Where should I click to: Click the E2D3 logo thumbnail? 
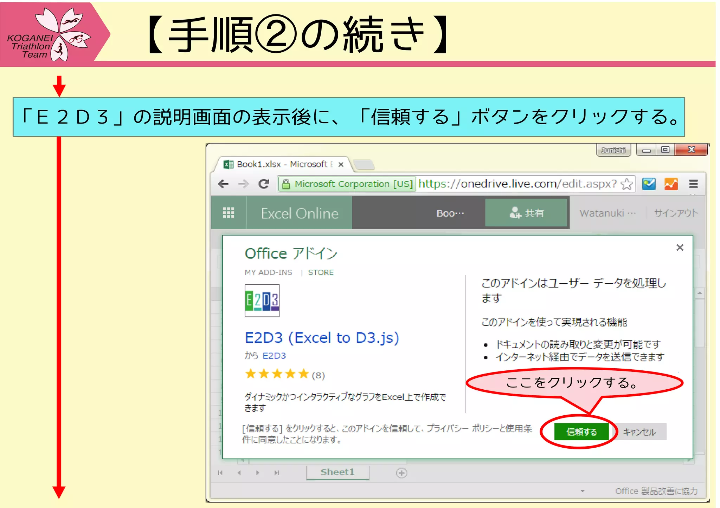click(x=262, y=301)
